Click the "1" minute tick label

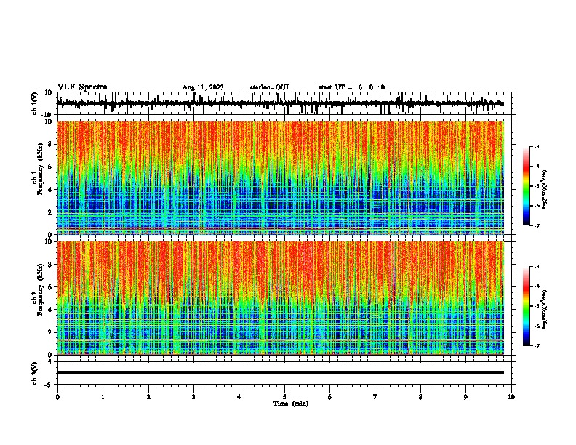coord(103,397)
